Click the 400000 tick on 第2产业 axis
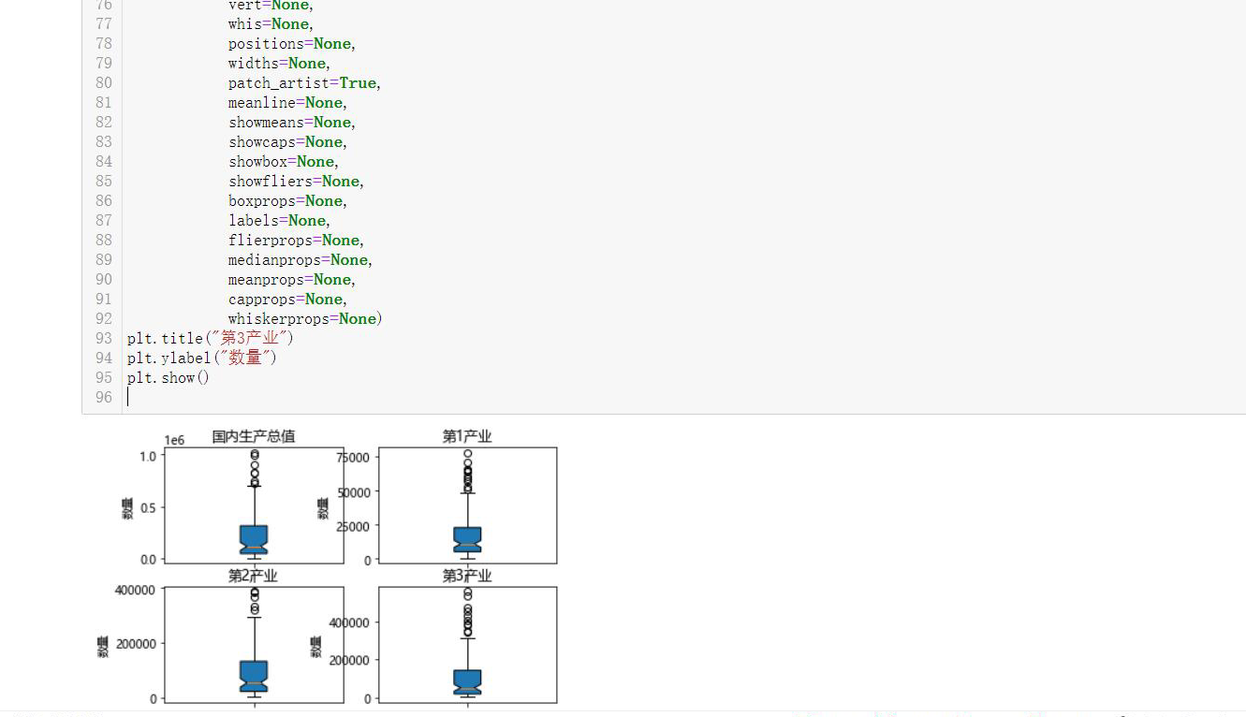This screenshot has height=717, width=1246. pos(137,590)
